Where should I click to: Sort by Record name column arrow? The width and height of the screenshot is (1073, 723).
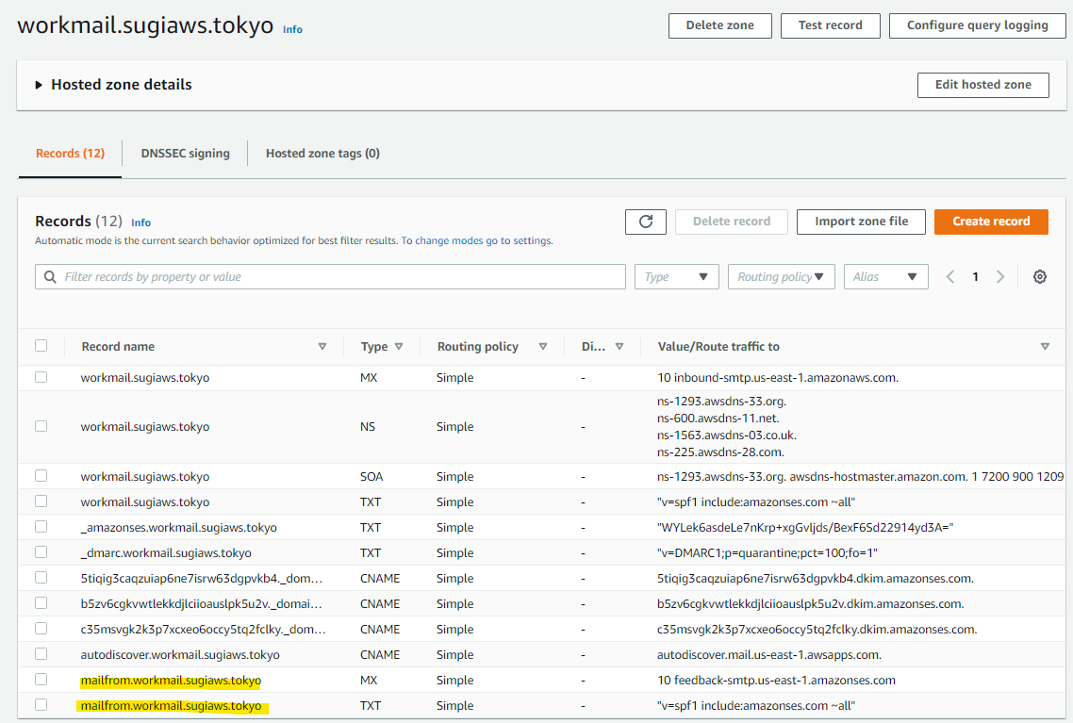(x=322, y=347)
